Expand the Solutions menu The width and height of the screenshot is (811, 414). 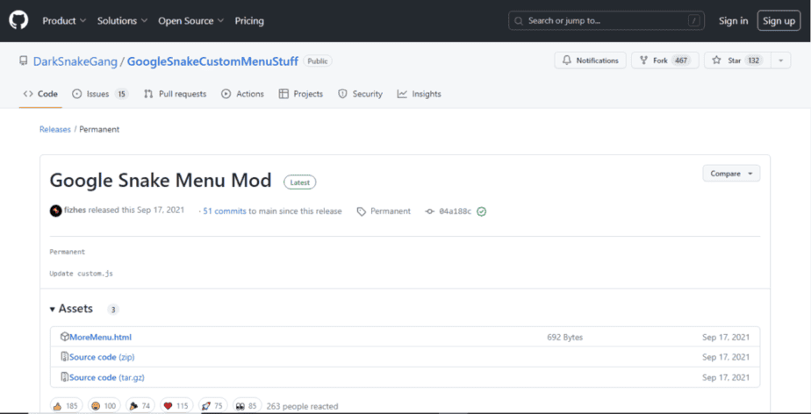tap(122, 20)
